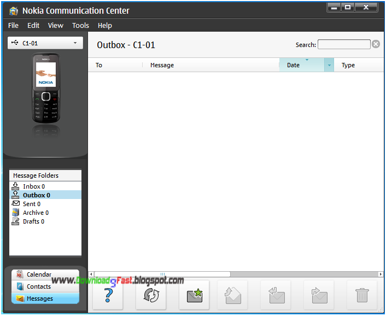Switch to the Messages section
The image size is (386, 316).
[x=45, y=299]
